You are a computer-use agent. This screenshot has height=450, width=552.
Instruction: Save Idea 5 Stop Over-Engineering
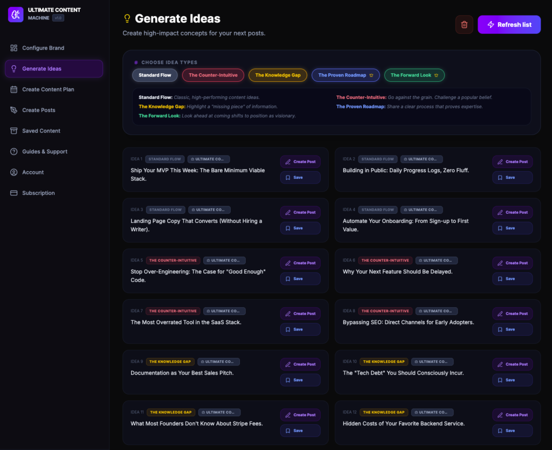click(x=300, y=279)
